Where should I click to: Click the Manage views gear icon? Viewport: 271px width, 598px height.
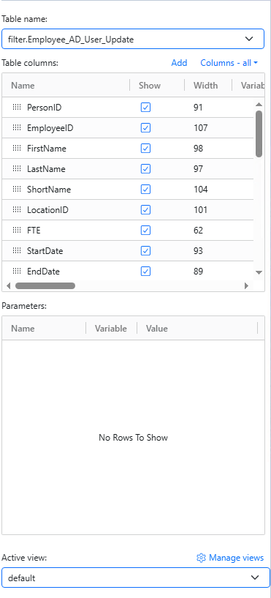pyautogui.click(x=201, y=558)
